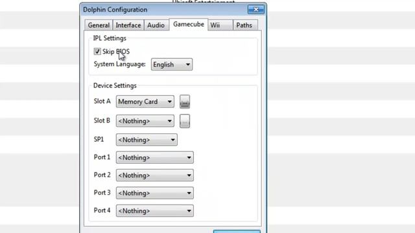Open the Slot A device dropdown
415x233 pixels.
pos(145,102)
